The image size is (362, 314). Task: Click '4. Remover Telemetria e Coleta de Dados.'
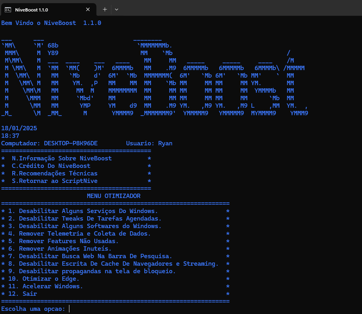79,234
